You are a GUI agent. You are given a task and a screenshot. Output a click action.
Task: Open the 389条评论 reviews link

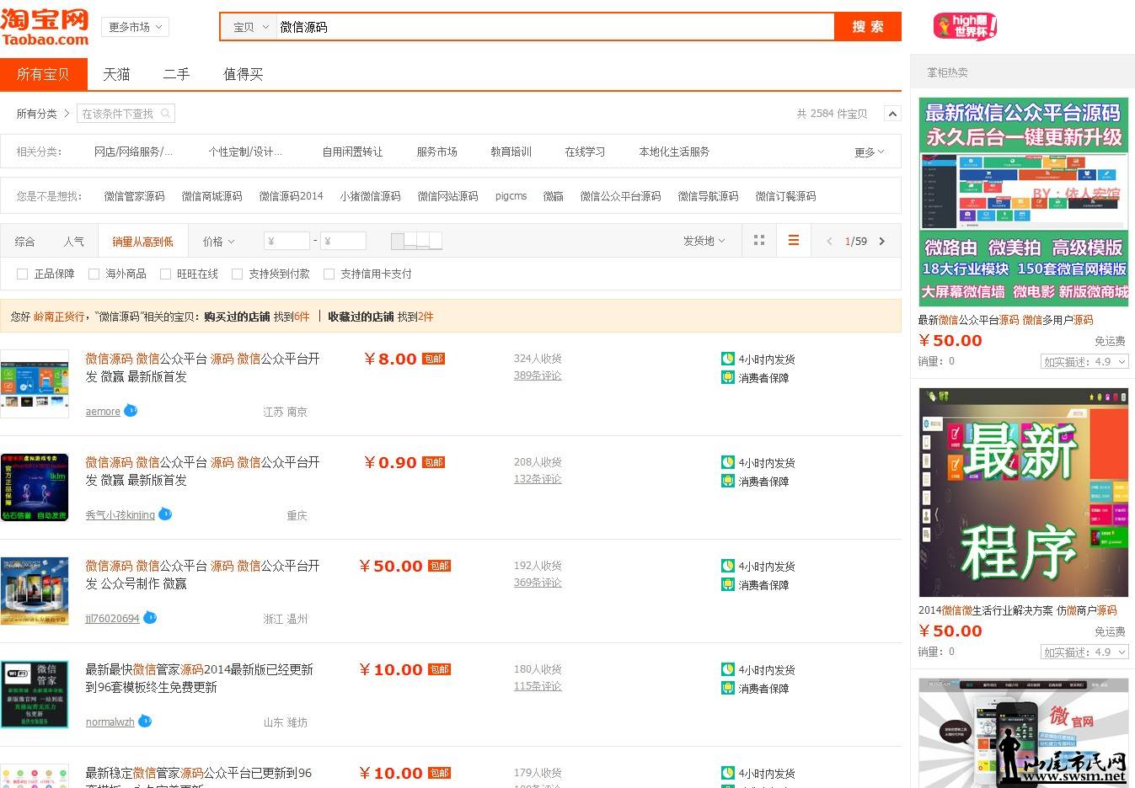click(538, 375)
